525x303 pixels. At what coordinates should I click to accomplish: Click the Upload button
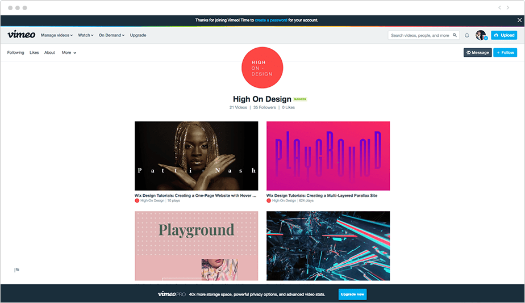(x=504, y=35)
